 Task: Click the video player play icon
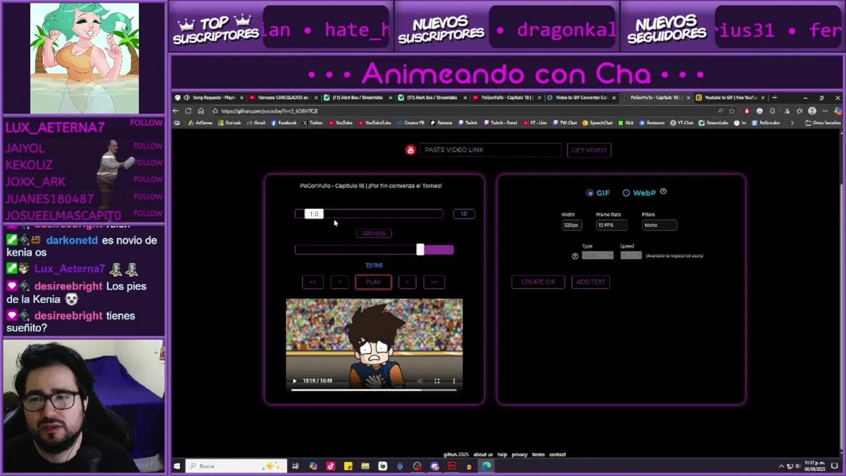click(295, 381)
